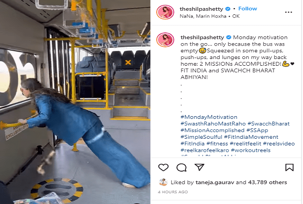Open the three-dot more options menu
Screen dimensions: 303x204
pos(288,12)
